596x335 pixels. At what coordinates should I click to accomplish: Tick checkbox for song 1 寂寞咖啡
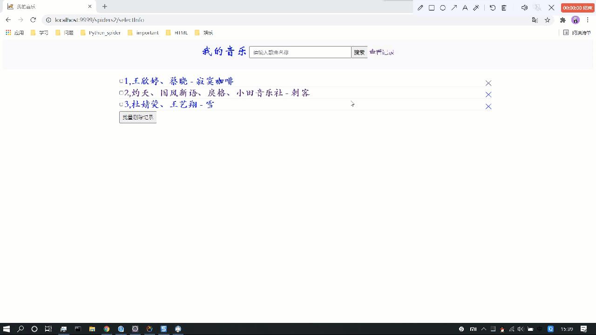point(121,81)
